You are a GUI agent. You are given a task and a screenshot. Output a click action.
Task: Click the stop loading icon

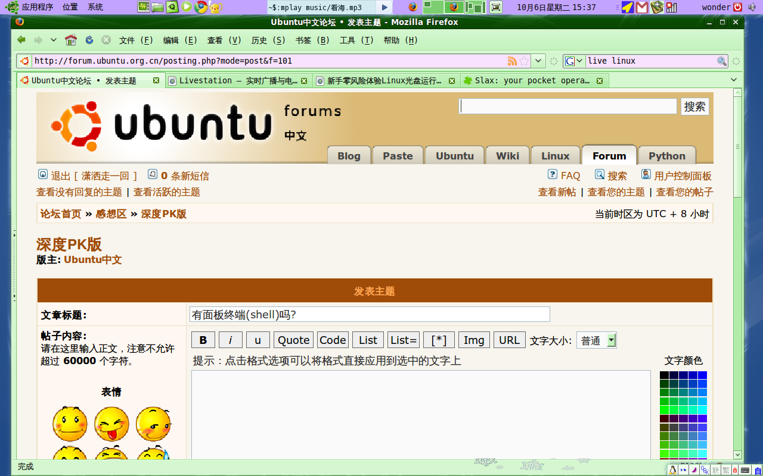tap(106, 40)
